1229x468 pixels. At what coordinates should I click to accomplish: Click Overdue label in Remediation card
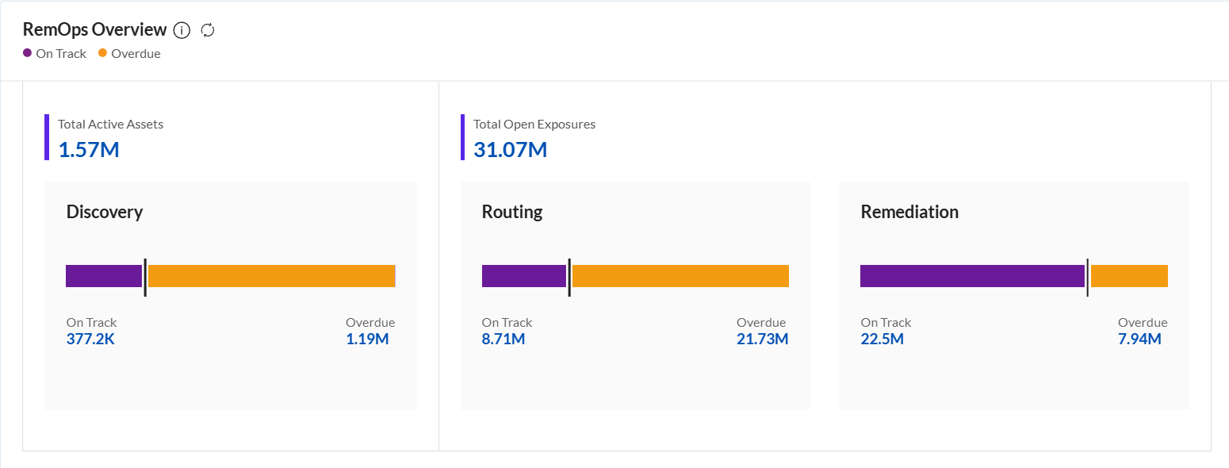(x=1143, y=323)
